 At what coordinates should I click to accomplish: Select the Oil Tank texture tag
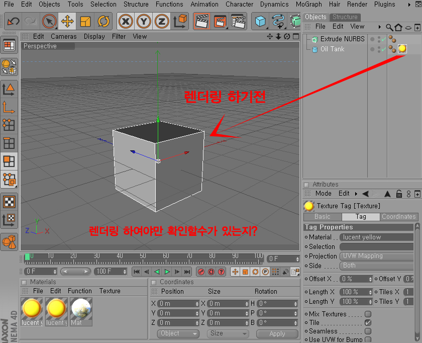[402, 49]
